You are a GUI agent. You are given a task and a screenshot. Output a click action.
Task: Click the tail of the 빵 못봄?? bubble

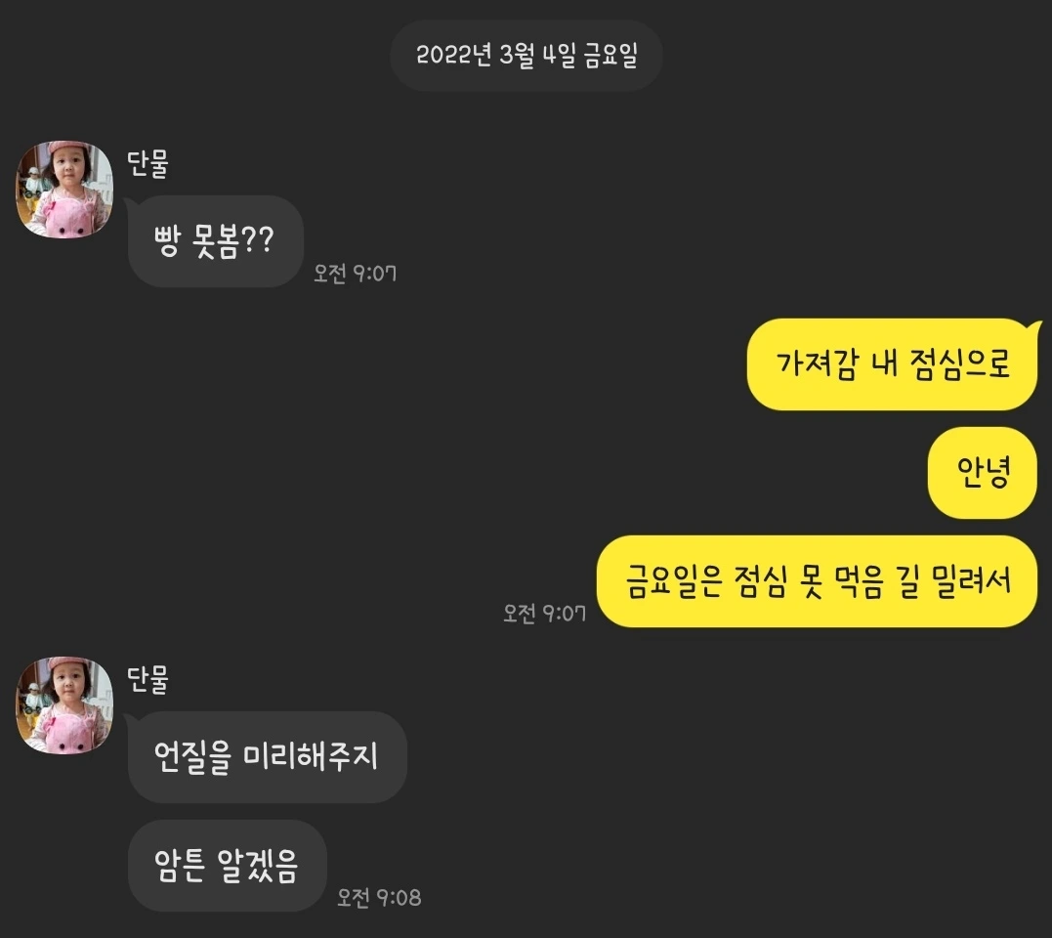tap(132, 202)
